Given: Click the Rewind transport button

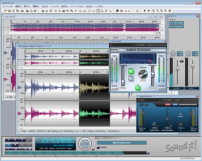Looking at the screenshot, I should tap(15, 139).
